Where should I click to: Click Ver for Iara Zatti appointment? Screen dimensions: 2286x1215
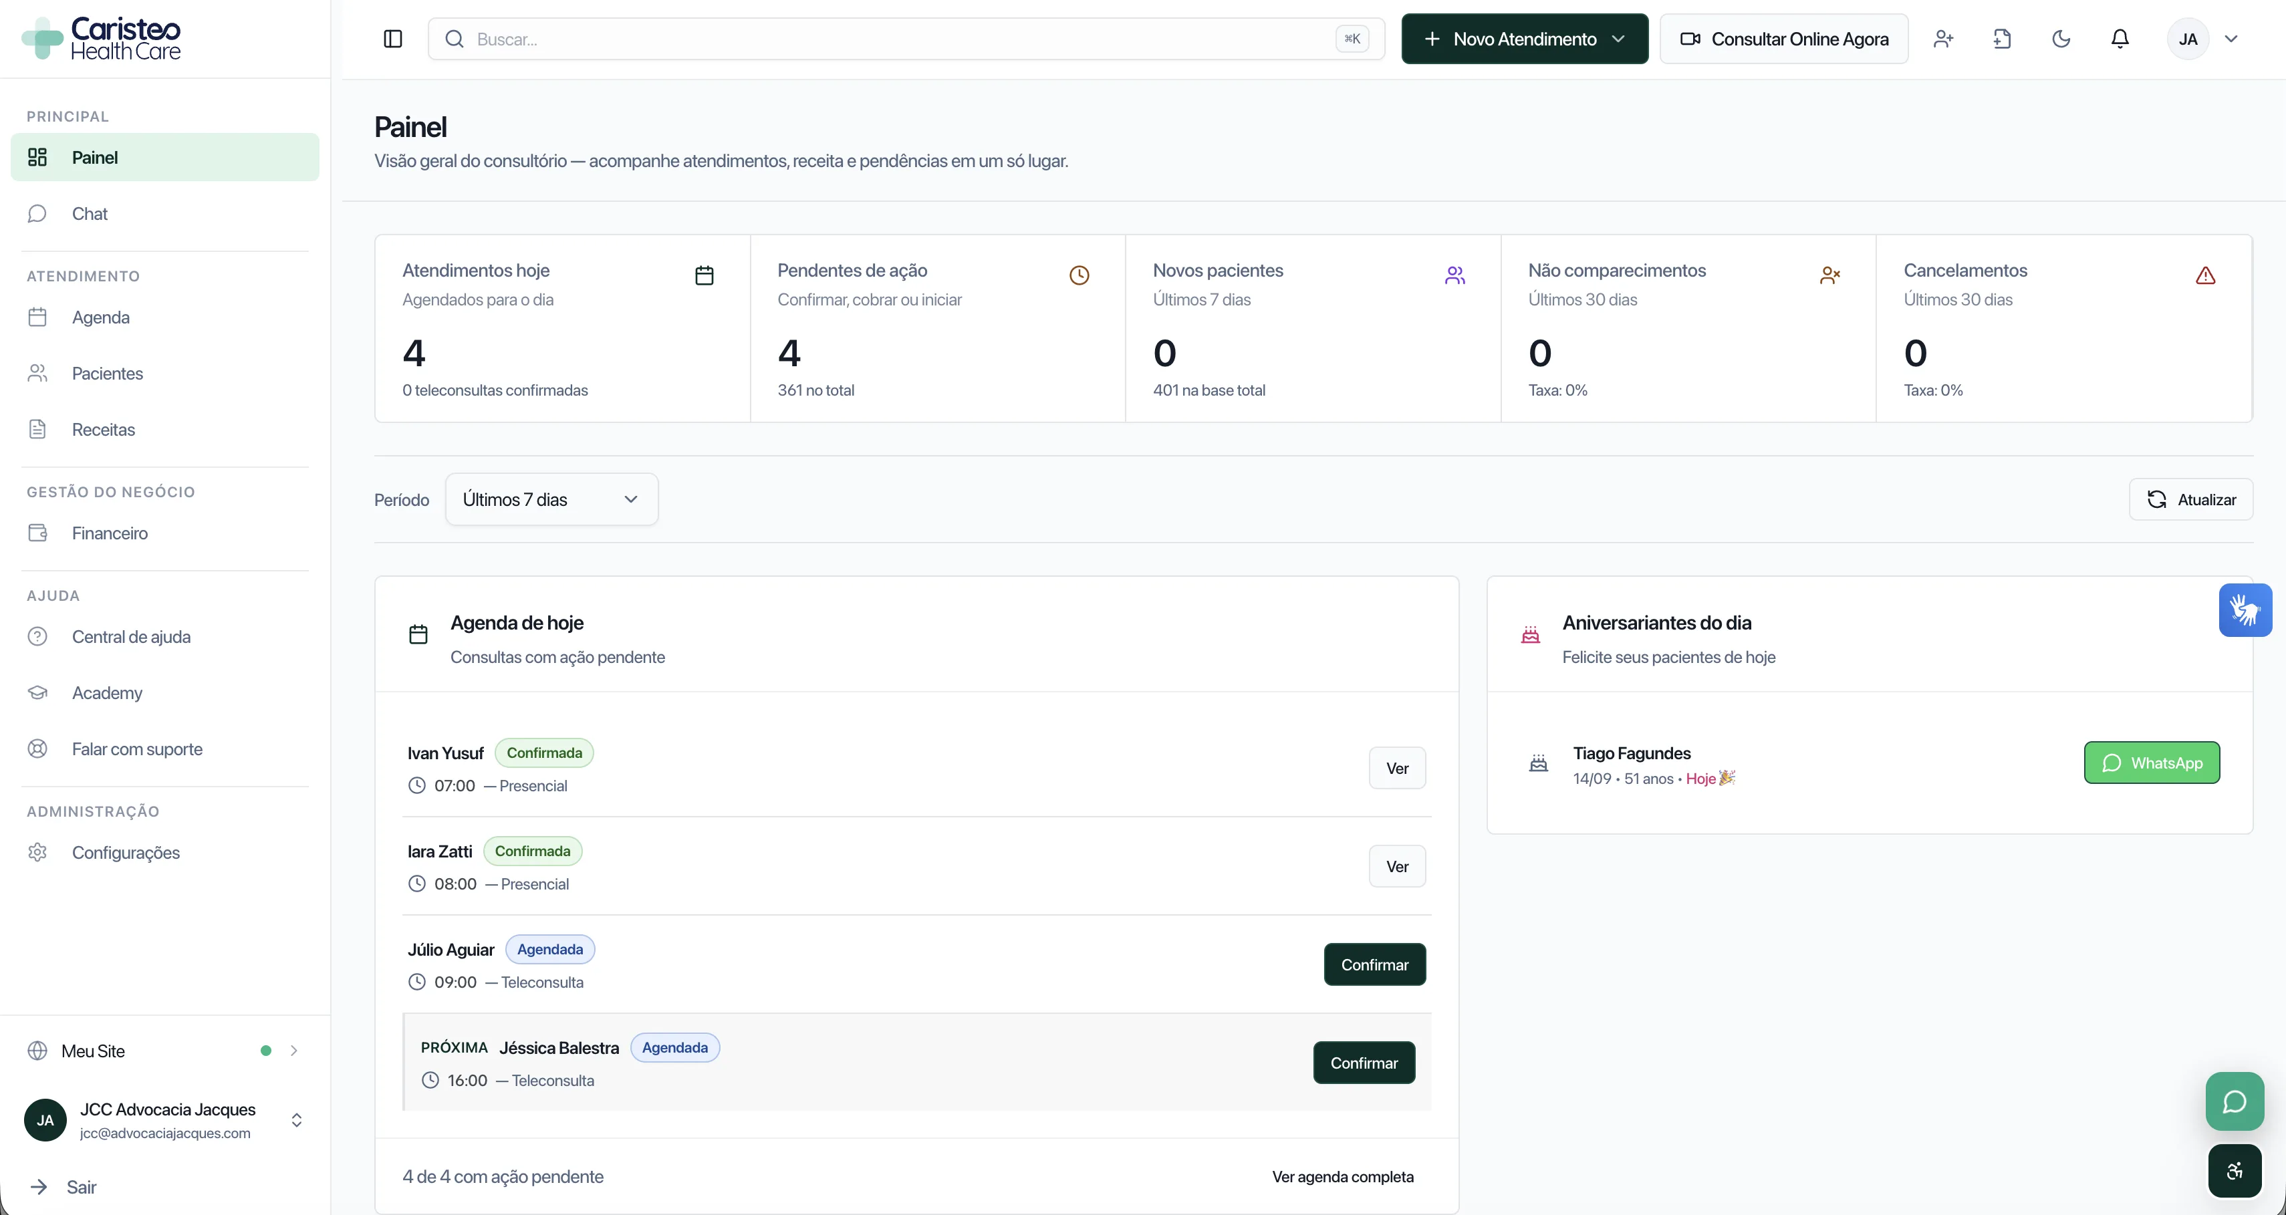pos(1397,867)
